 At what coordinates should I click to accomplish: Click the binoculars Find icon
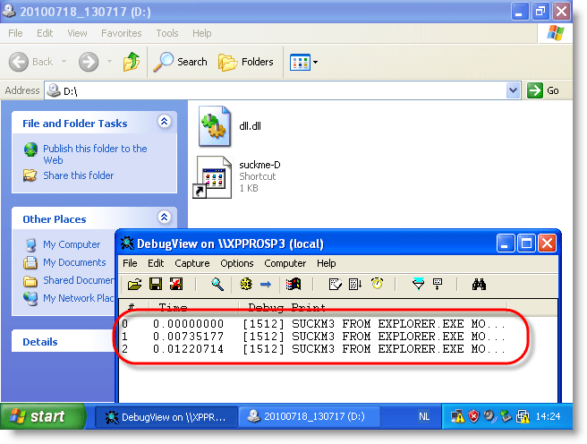coord(479,285)
